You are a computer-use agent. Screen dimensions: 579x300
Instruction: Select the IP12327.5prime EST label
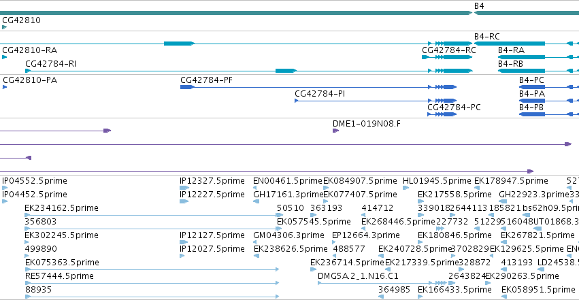[x=212, y=181]
